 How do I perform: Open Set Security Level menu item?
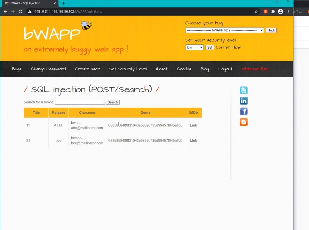(x=128, y=69)
